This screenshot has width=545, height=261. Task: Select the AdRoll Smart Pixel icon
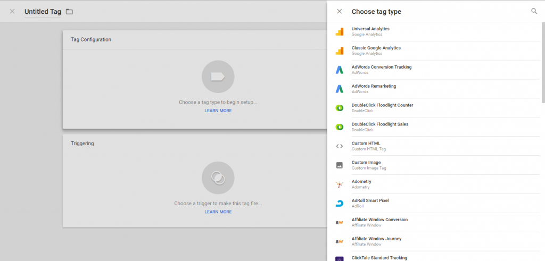click(x=339, y=204)
